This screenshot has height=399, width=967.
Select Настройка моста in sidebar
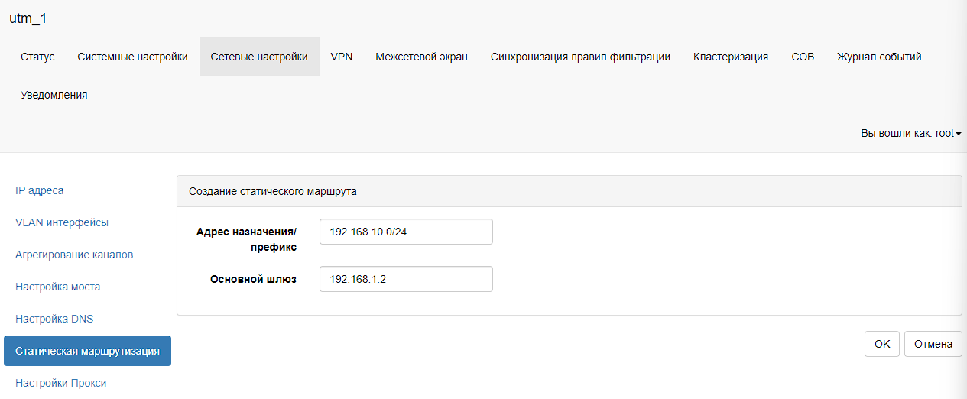(x=57, y=287)
